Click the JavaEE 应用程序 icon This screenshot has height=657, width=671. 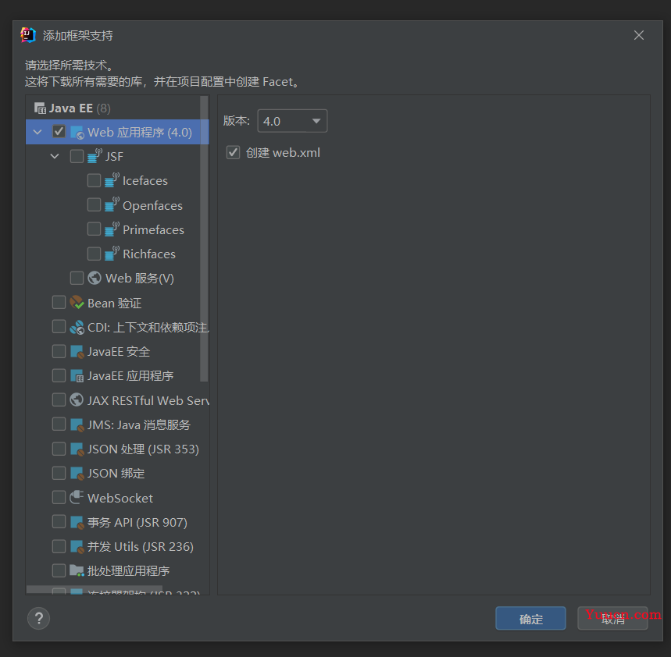click(x=77, y=376)
